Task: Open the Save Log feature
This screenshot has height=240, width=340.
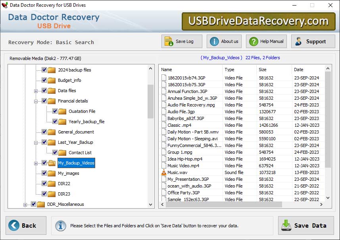Action: click(181, 41)
